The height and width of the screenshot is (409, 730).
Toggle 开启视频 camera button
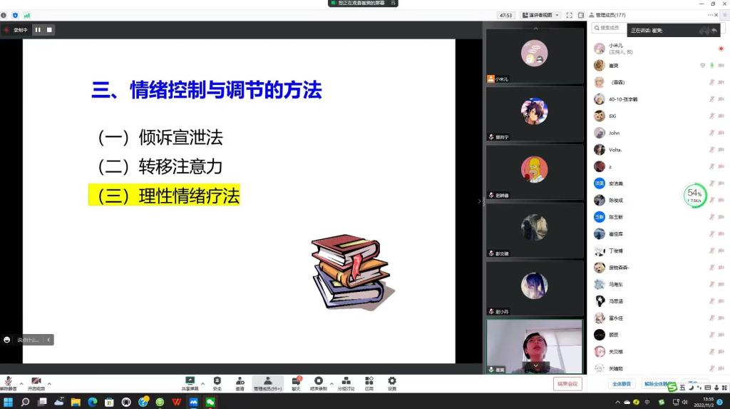click(36, 383)
